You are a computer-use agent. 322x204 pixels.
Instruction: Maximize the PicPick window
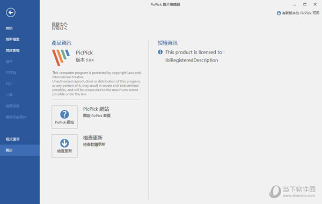click(x=305, y=4)
